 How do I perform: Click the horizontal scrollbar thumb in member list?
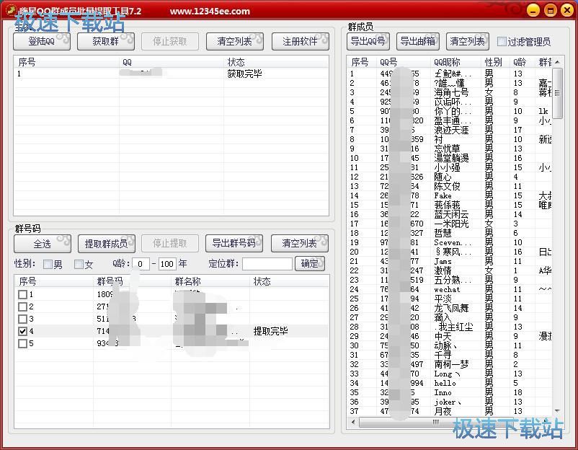pyautogui.click(x=436, y=422)
